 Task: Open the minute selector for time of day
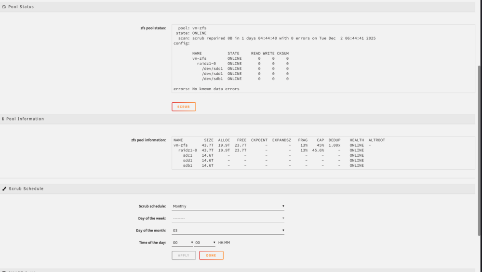205,243
